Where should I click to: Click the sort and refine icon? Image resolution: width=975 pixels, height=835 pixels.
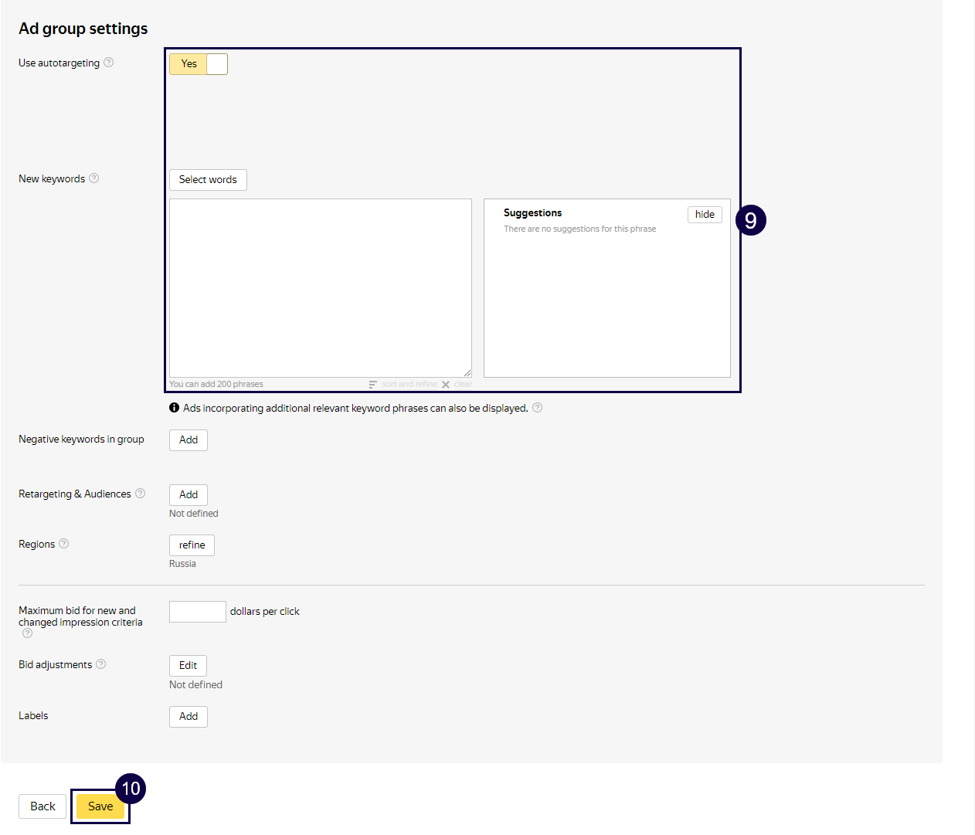pyautogui.click(x=374, y=383)
